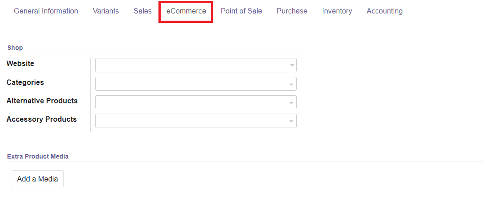This screenshot has width=483, height=199.
Task: Switch to the Variants tab
Action: pyautogui.click(x=105, y=11)
